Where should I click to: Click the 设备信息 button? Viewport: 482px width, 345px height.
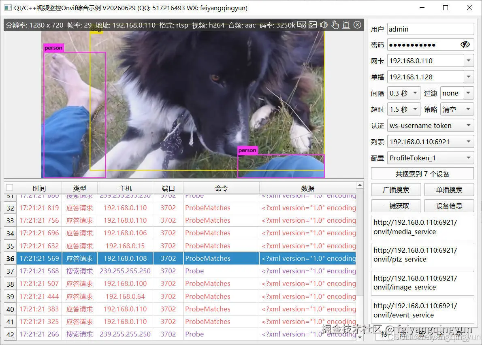(x=449, y=206)
